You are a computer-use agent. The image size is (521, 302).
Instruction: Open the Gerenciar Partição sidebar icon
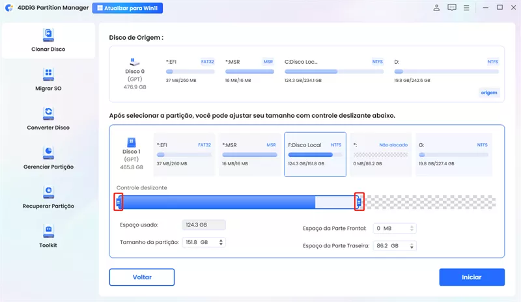tap(48, 153)
